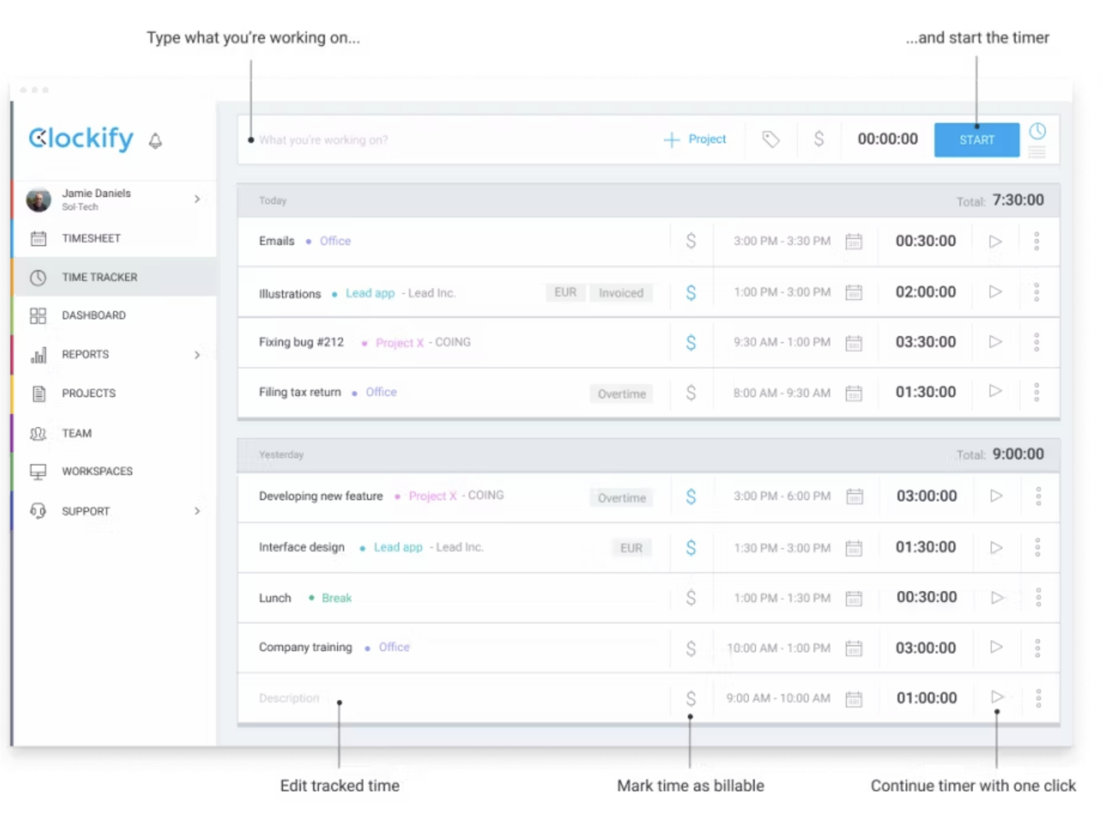Open calendar for Interface design entry
This screenshot has height=832, width=1102.
(854, 548)
